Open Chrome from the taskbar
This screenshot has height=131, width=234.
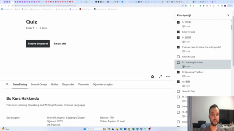coord(129,129)
